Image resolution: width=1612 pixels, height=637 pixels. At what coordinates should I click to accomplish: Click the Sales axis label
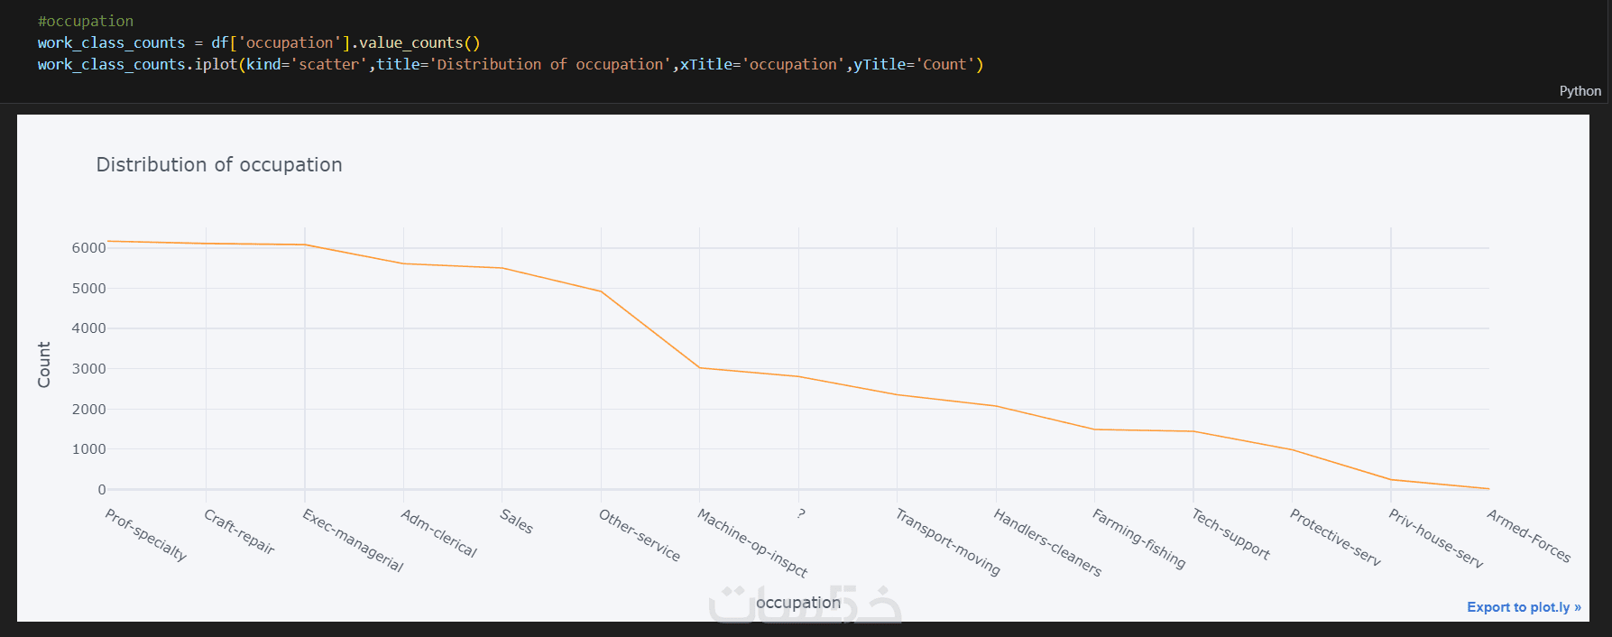[x=516, y=521]
